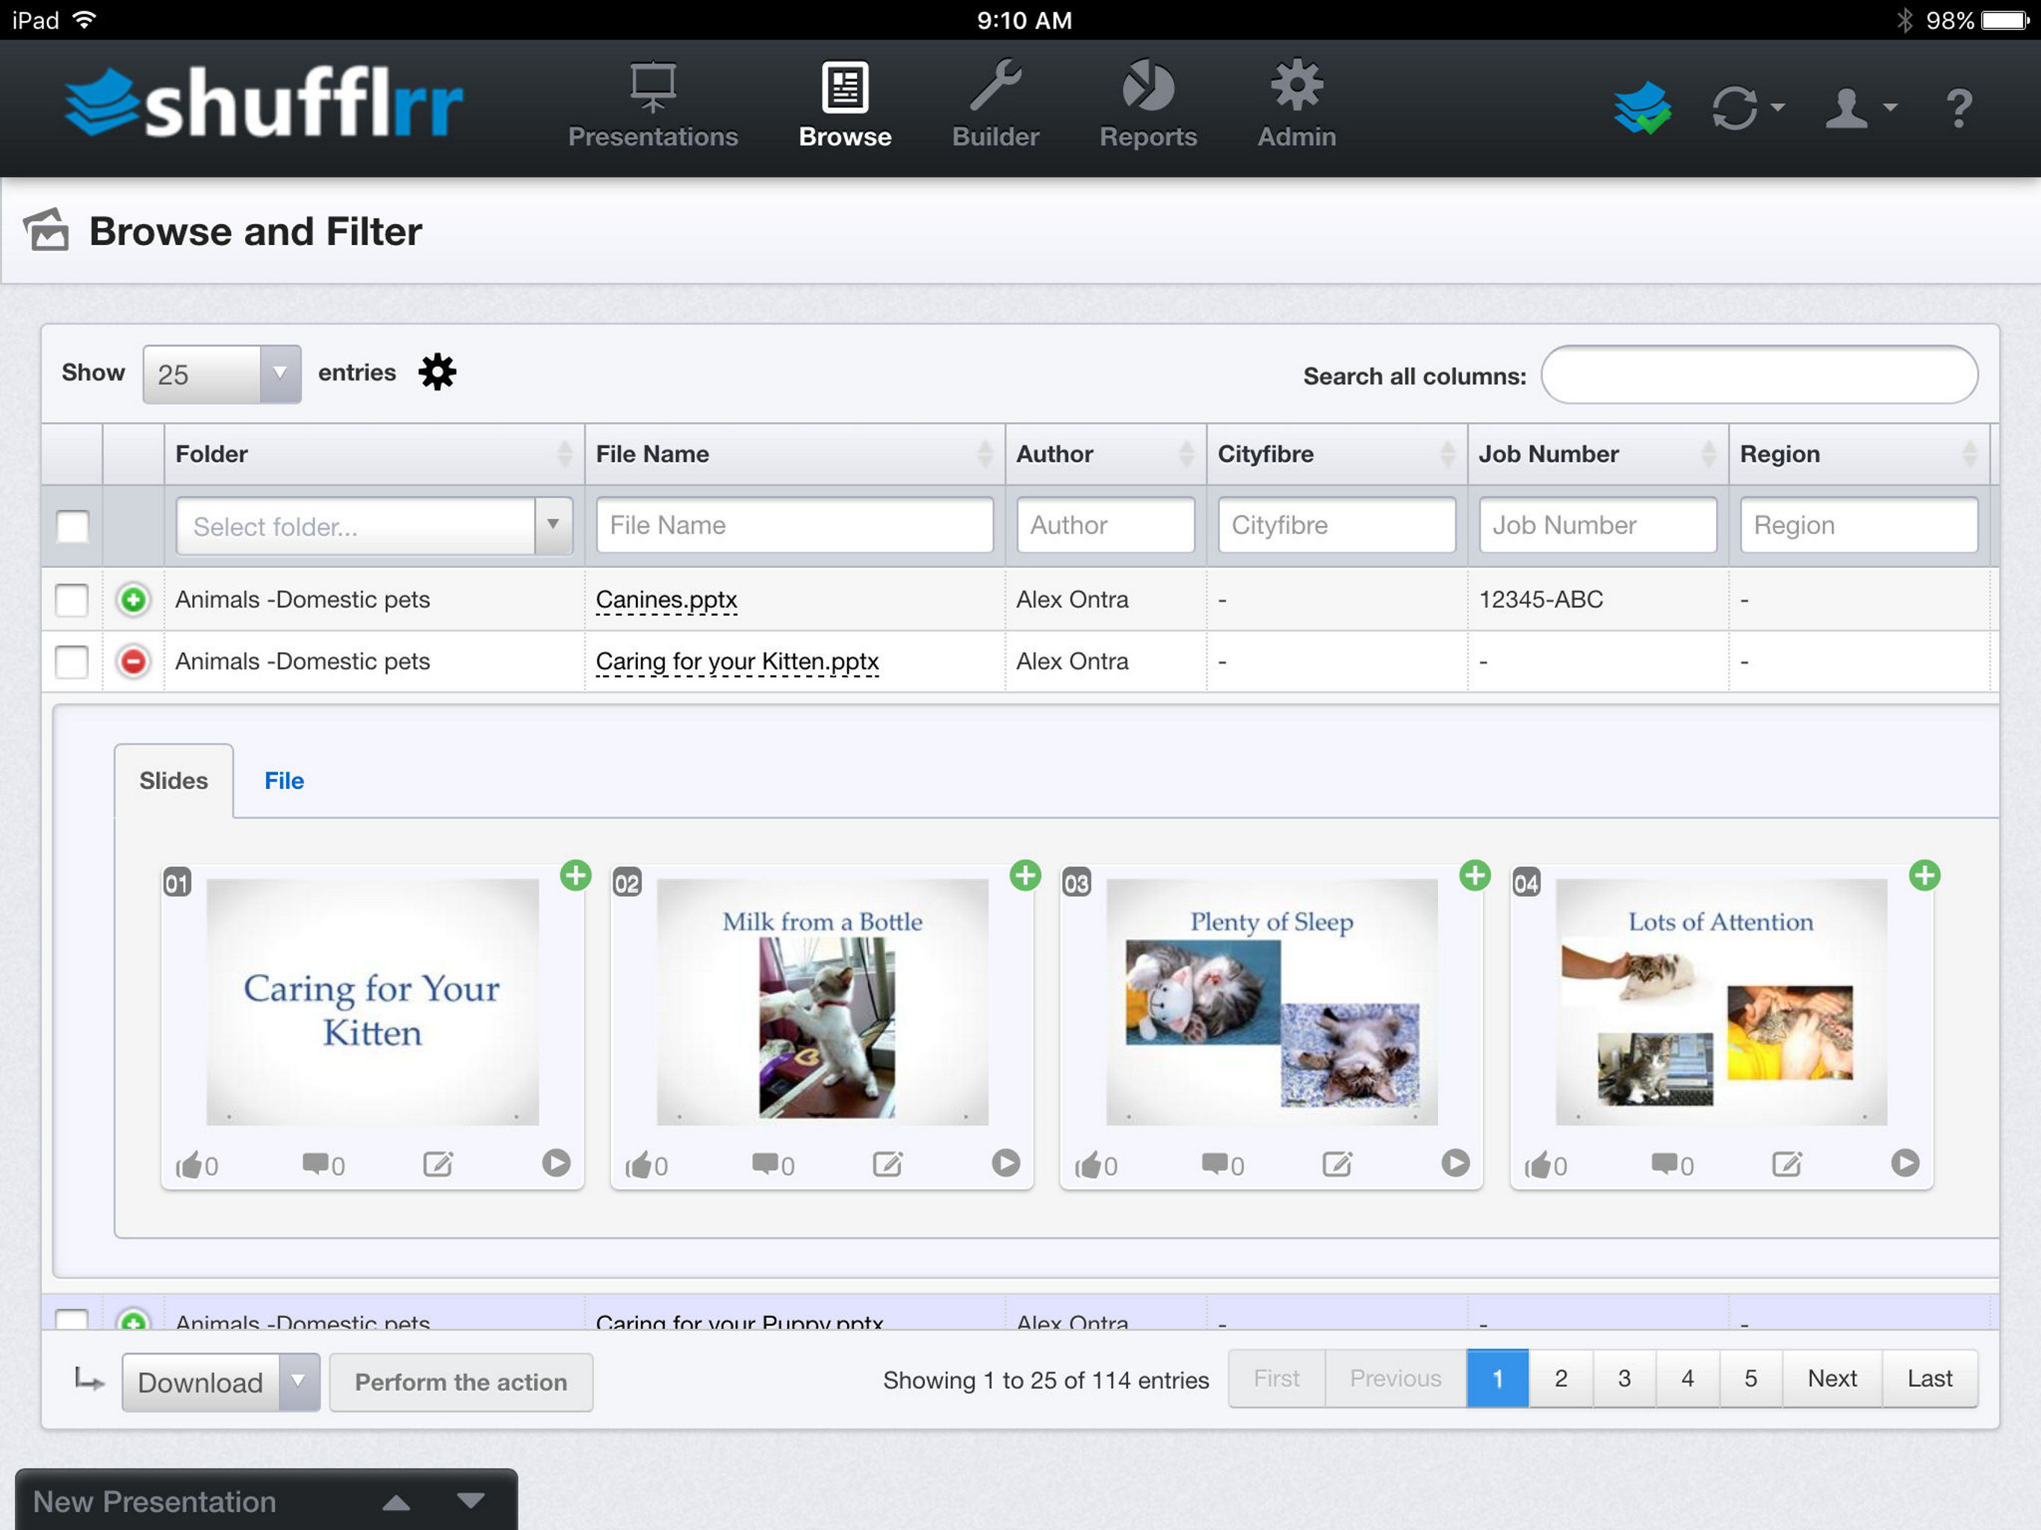The width and height of the screenshot is (2041, 1530).
Task: Click into the Search all columns field
Action: (1759, 375)
